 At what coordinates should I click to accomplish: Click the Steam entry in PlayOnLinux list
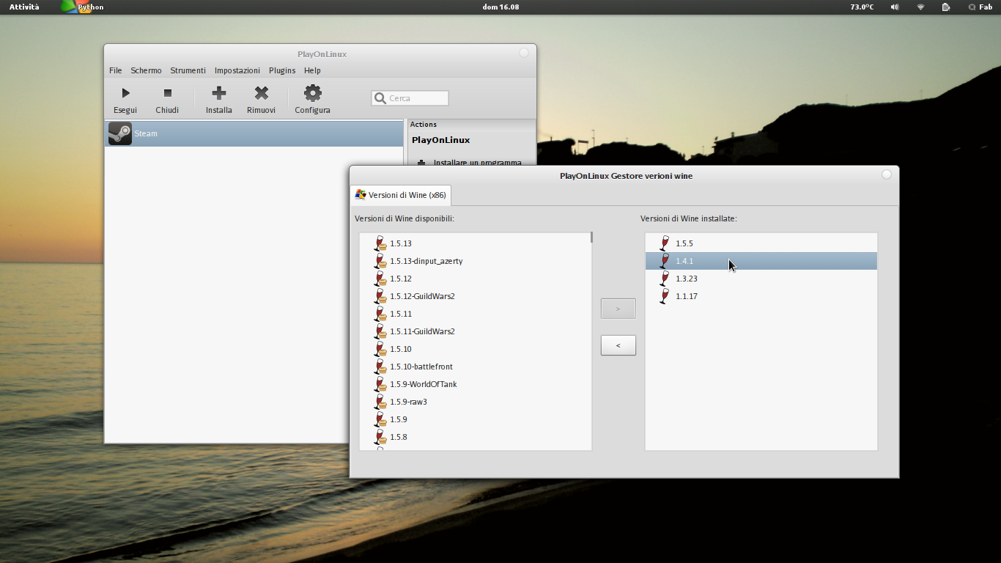tap(254, 133)
